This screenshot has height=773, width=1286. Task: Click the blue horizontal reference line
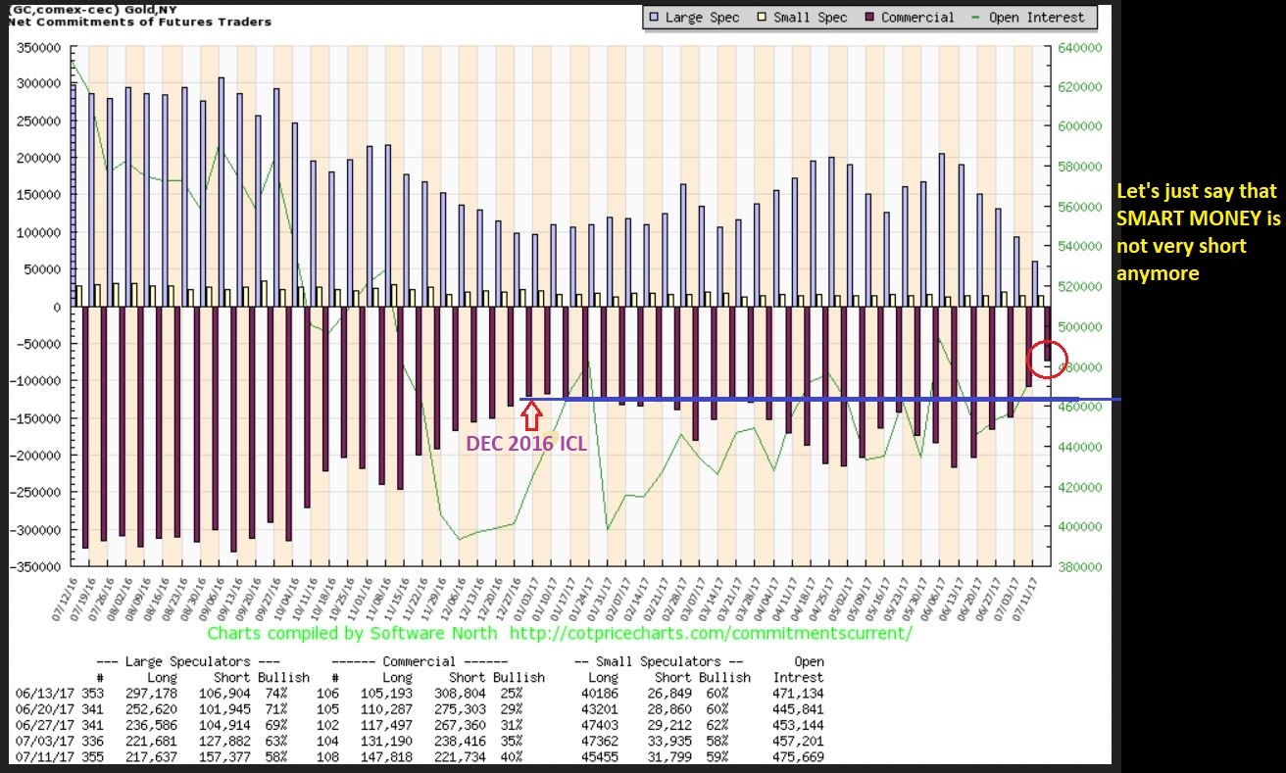(784, 399)
